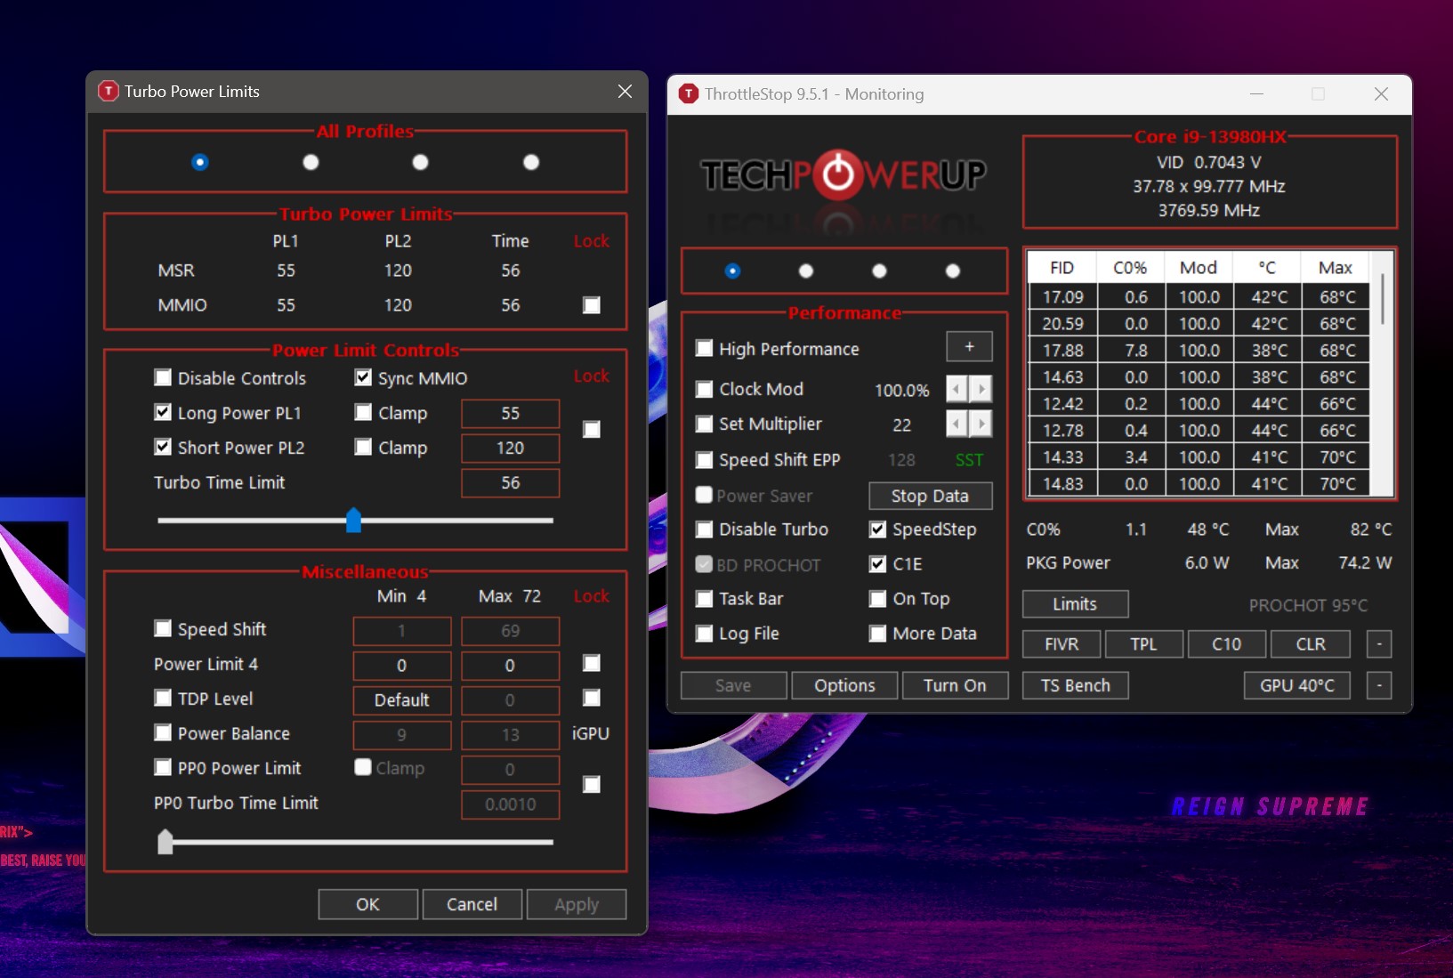1453x978 pixels.
Task: Open the Options dialog
Action: coord(844,685)
